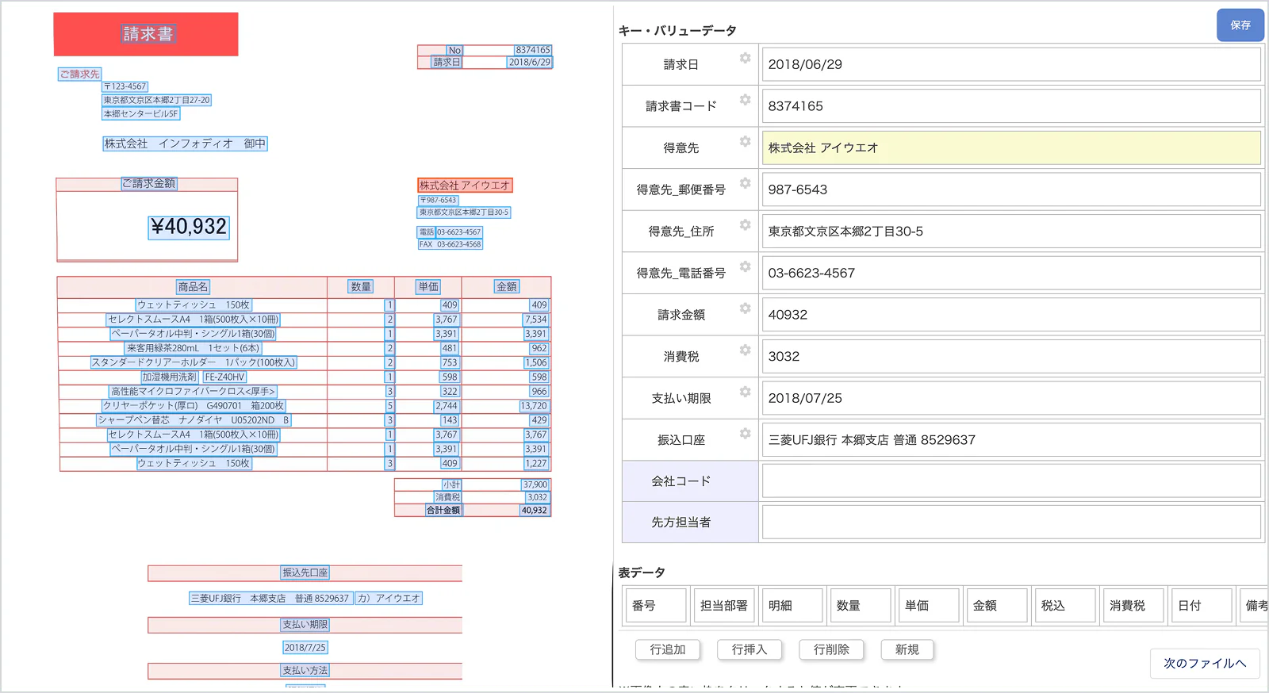
Task: Click the ¥40,932 amount on the invoice
Action: tap(189, 227)
